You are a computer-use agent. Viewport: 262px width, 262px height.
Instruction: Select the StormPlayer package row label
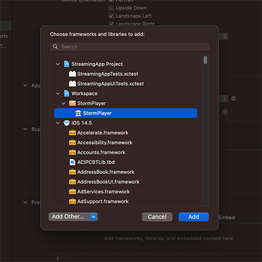92,103
